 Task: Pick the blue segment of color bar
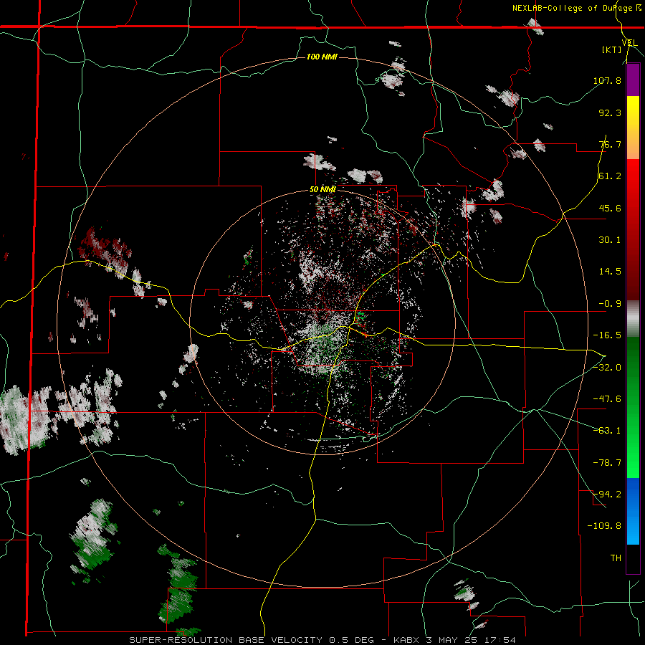click(x=633, y=511)
